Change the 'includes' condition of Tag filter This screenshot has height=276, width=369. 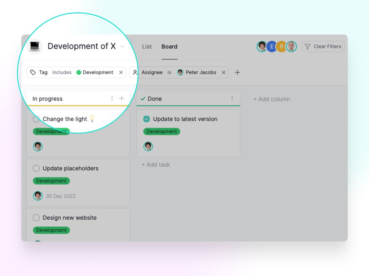point(62,72)
